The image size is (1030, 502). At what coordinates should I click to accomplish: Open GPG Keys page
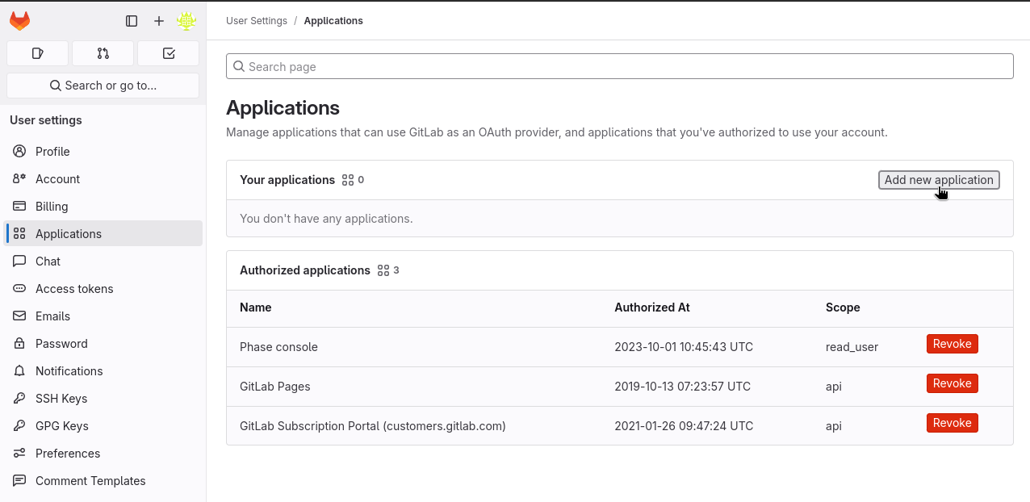pos(103,426)
